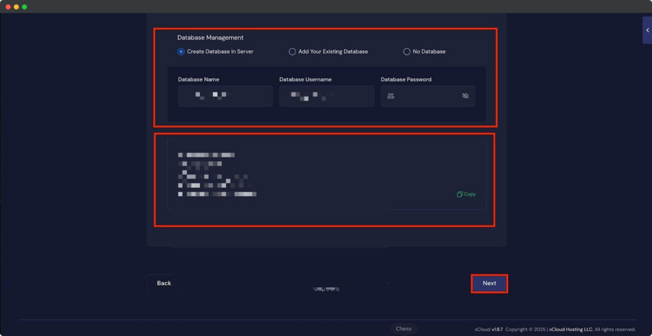652x336 pixels.
Task: Click the Database Password input field
Action: 423,96
